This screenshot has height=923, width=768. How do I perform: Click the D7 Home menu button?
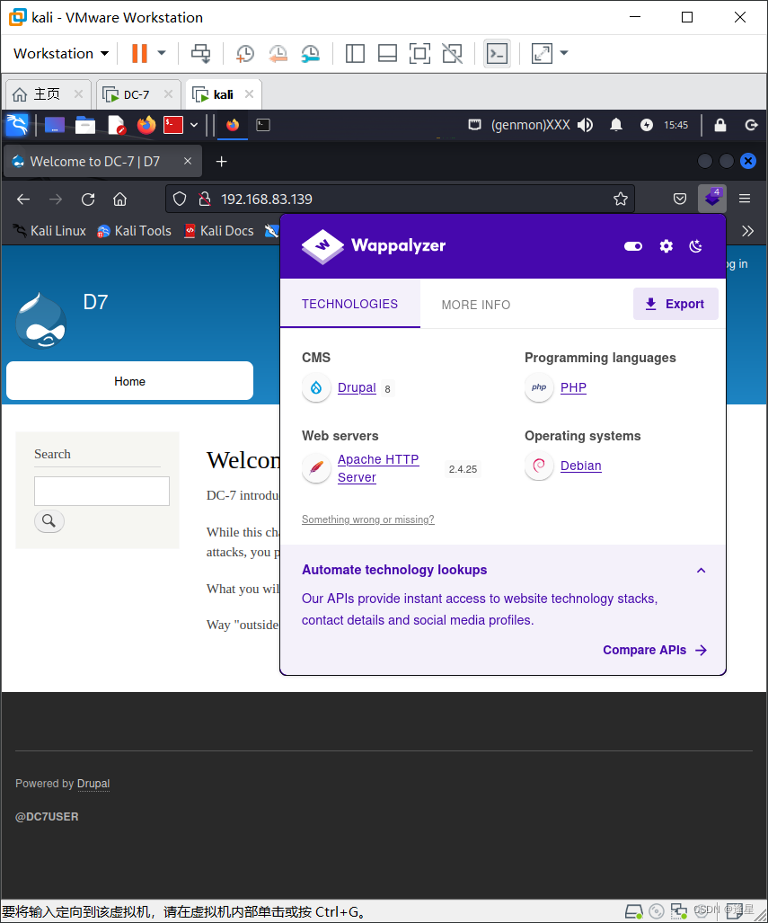(x=129, y=381)
